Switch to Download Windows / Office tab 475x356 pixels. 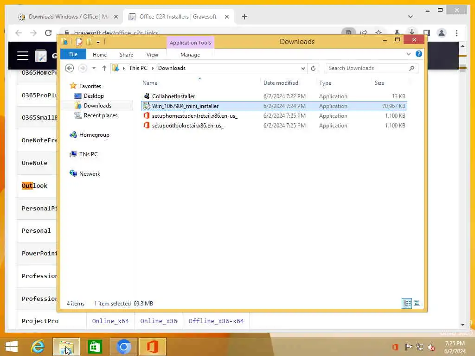69,17
